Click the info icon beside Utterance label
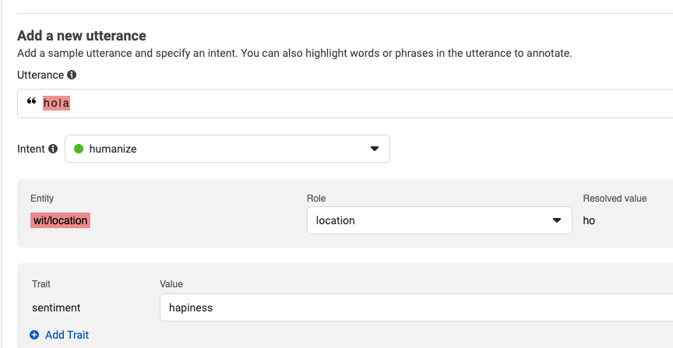673x348 pixels. point(72,75)
